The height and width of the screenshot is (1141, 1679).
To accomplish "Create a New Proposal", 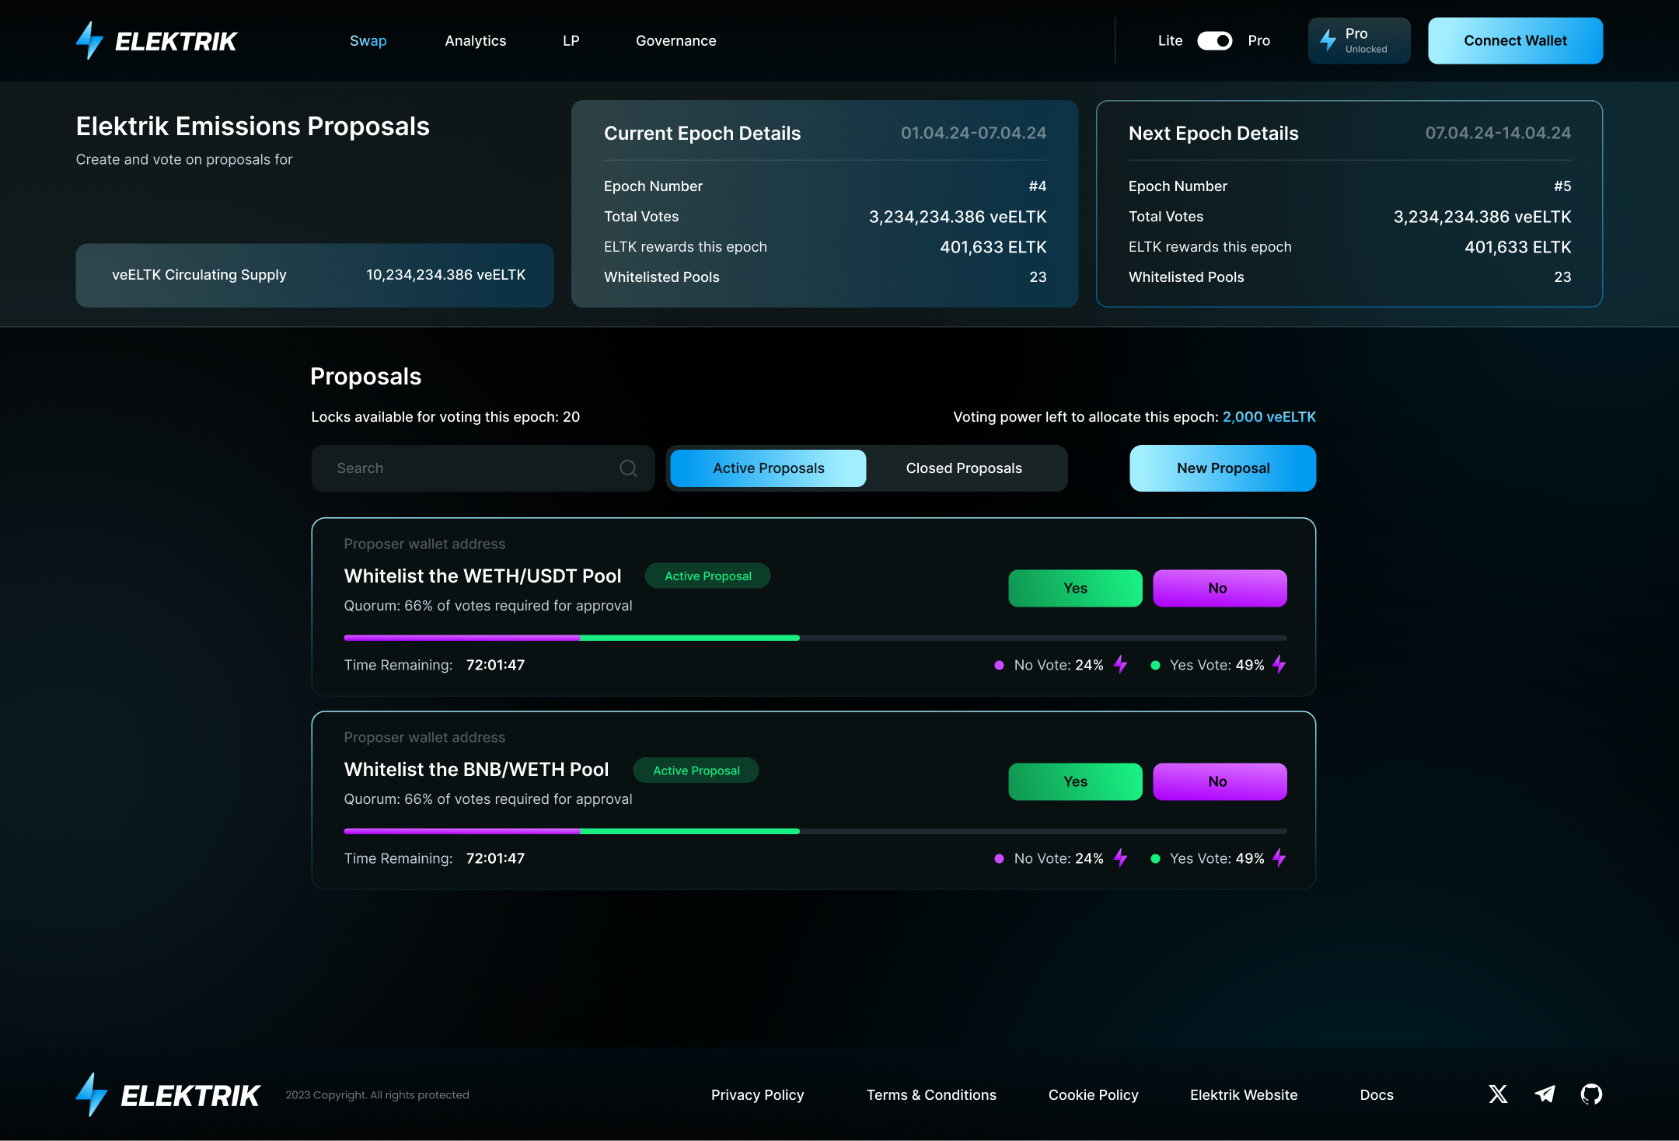I will pyautogui.click(x=1223, y=468).
